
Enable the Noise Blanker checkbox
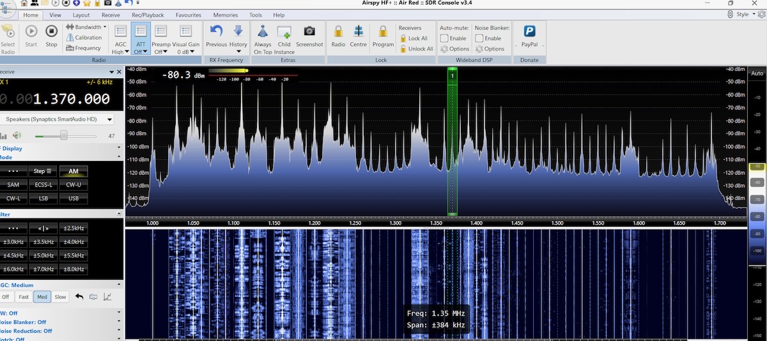tap(479, 38)
